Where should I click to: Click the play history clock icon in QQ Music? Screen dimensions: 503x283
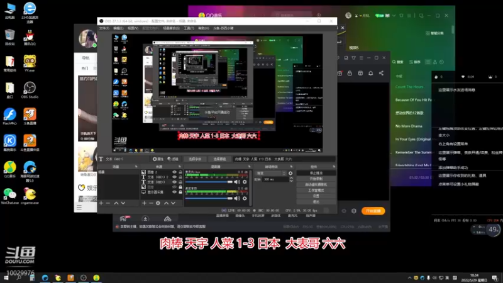click(442, 62)
